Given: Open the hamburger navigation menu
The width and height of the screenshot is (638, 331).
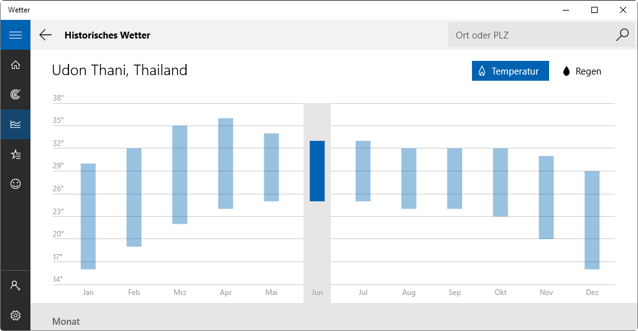Looking at the screenshot, I should (16, 35).
